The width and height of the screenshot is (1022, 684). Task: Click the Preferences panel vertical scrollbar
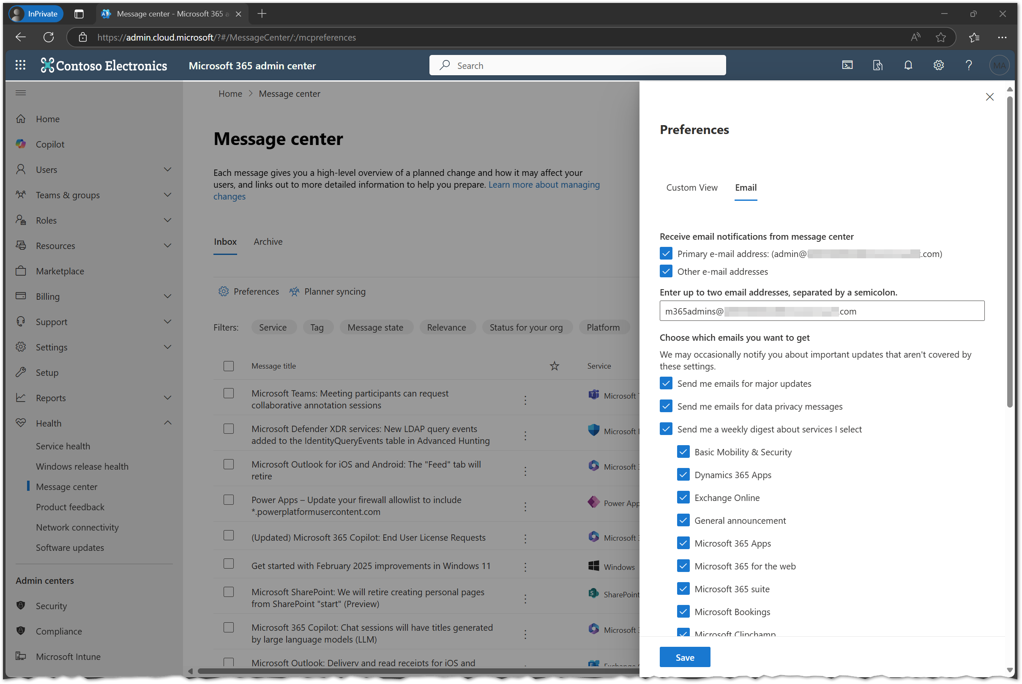[x=1009, y=253]
